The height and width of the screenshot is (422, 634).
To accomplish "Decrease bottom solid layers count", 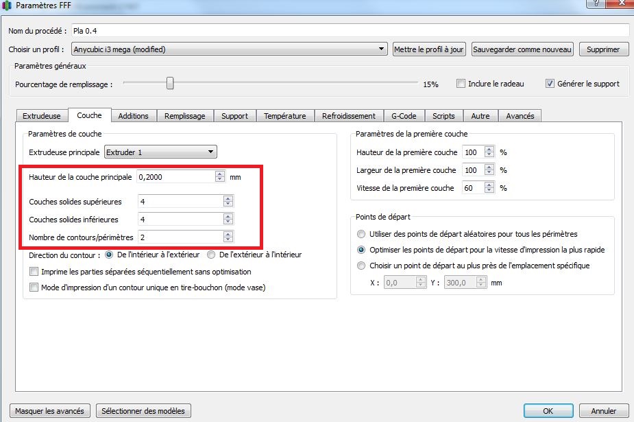I will tap(228, 222).
